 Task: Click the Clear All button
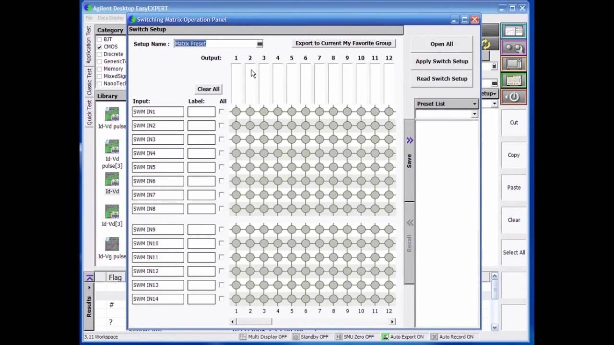208,89
